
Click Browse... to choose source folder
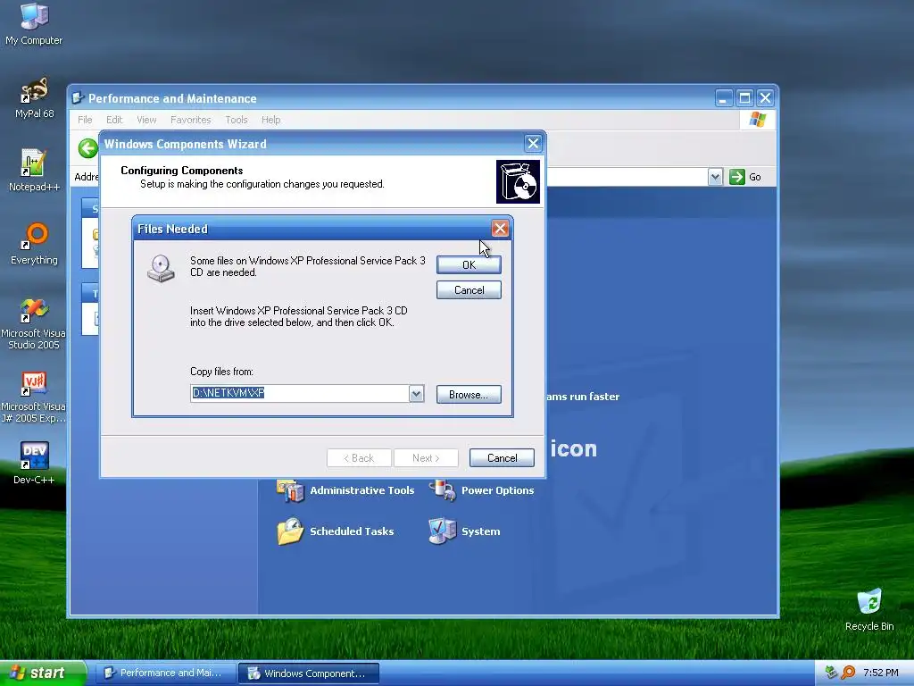469,394
